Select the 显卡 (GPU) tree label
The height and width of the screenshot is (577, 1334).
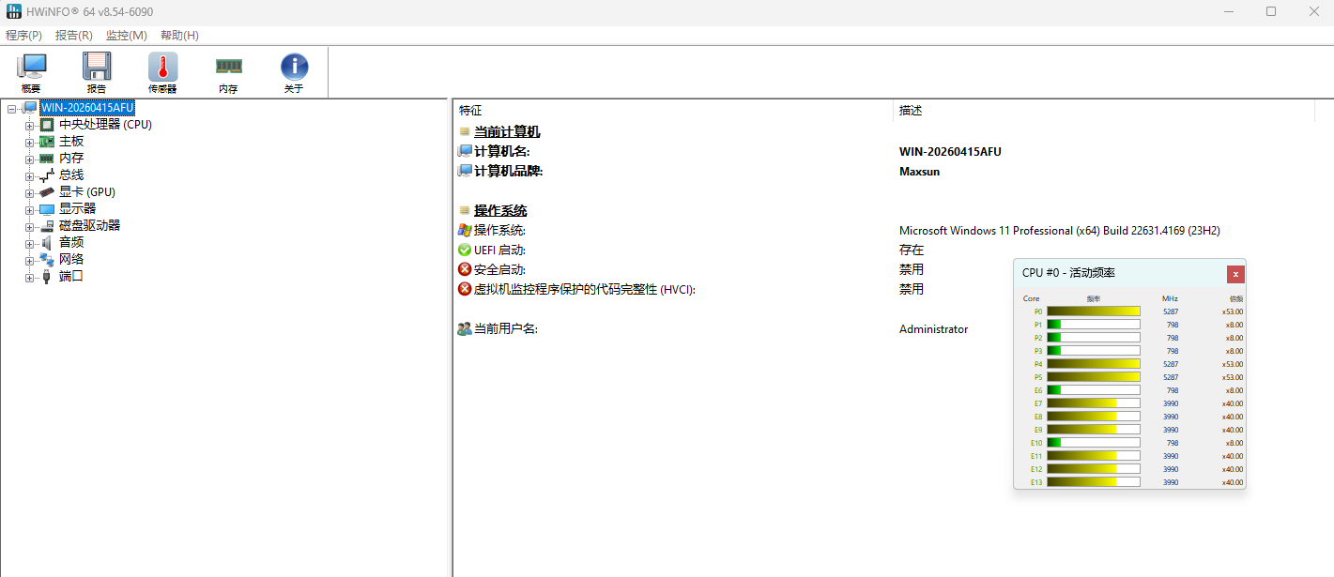[87, 191]
